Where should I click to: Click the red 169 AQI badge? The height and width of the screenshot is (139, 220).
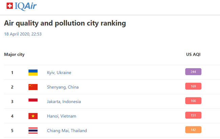(193, 86)
